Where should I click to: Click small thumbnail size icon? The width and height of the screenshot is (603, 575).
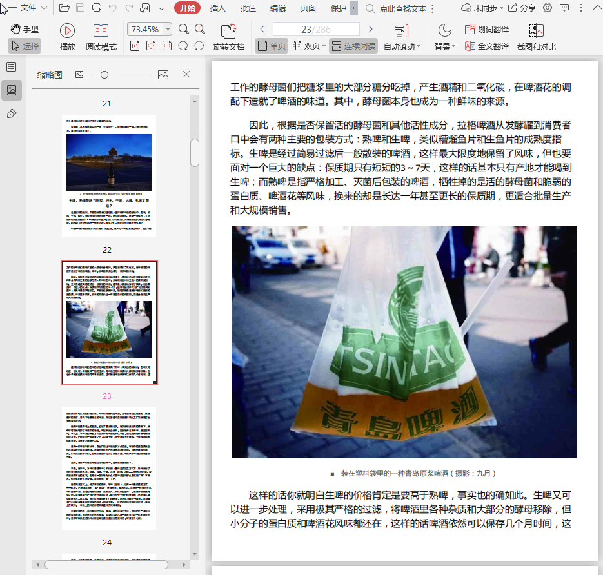pyautogui.click(x=79, y=75)
